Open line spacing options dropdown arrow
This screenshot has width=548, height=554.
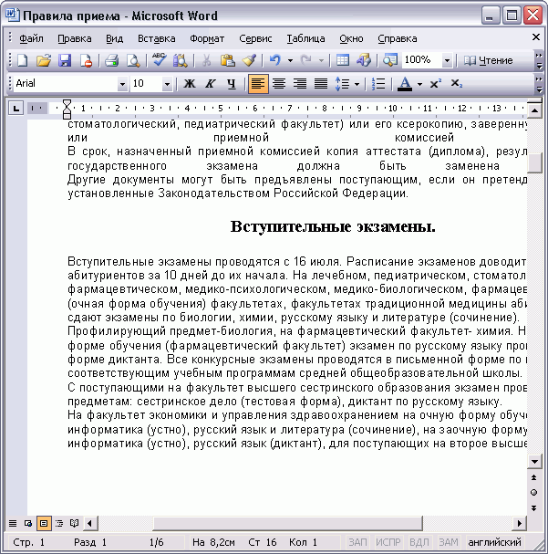coord(357,84)
